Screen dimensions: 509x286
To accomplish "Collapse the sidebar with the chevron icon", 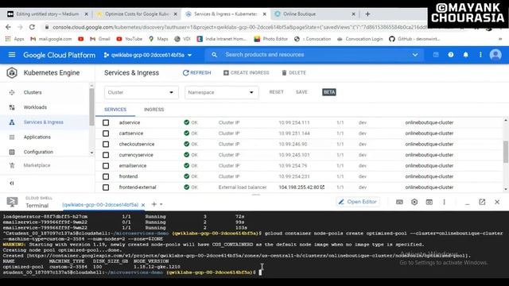I will 12,184.
